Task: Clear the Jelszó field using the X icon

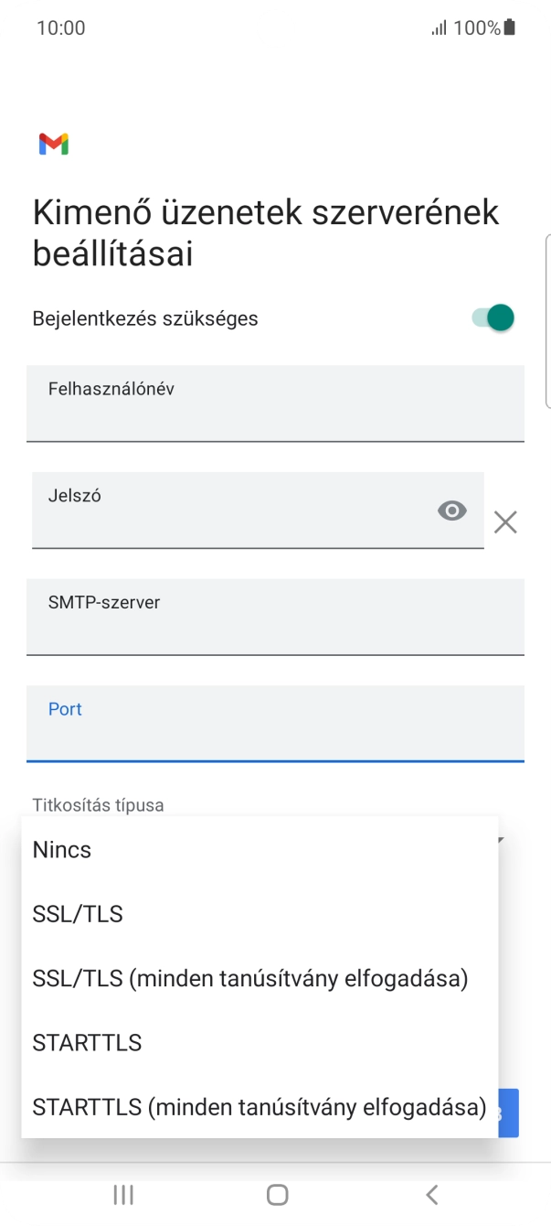Action: click(x=505, y=522)
